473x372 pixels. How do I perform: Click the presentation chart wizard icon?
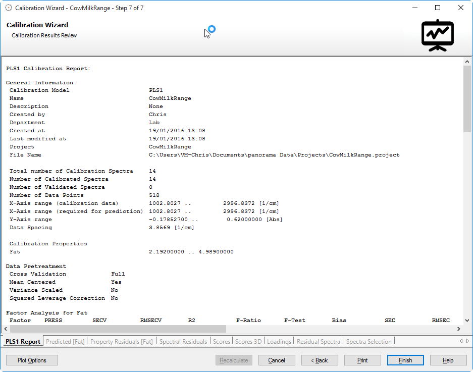pos(437,35)
